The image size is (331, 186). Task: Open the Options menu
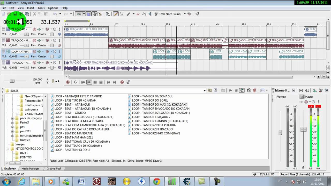click(x=53, y=8)
